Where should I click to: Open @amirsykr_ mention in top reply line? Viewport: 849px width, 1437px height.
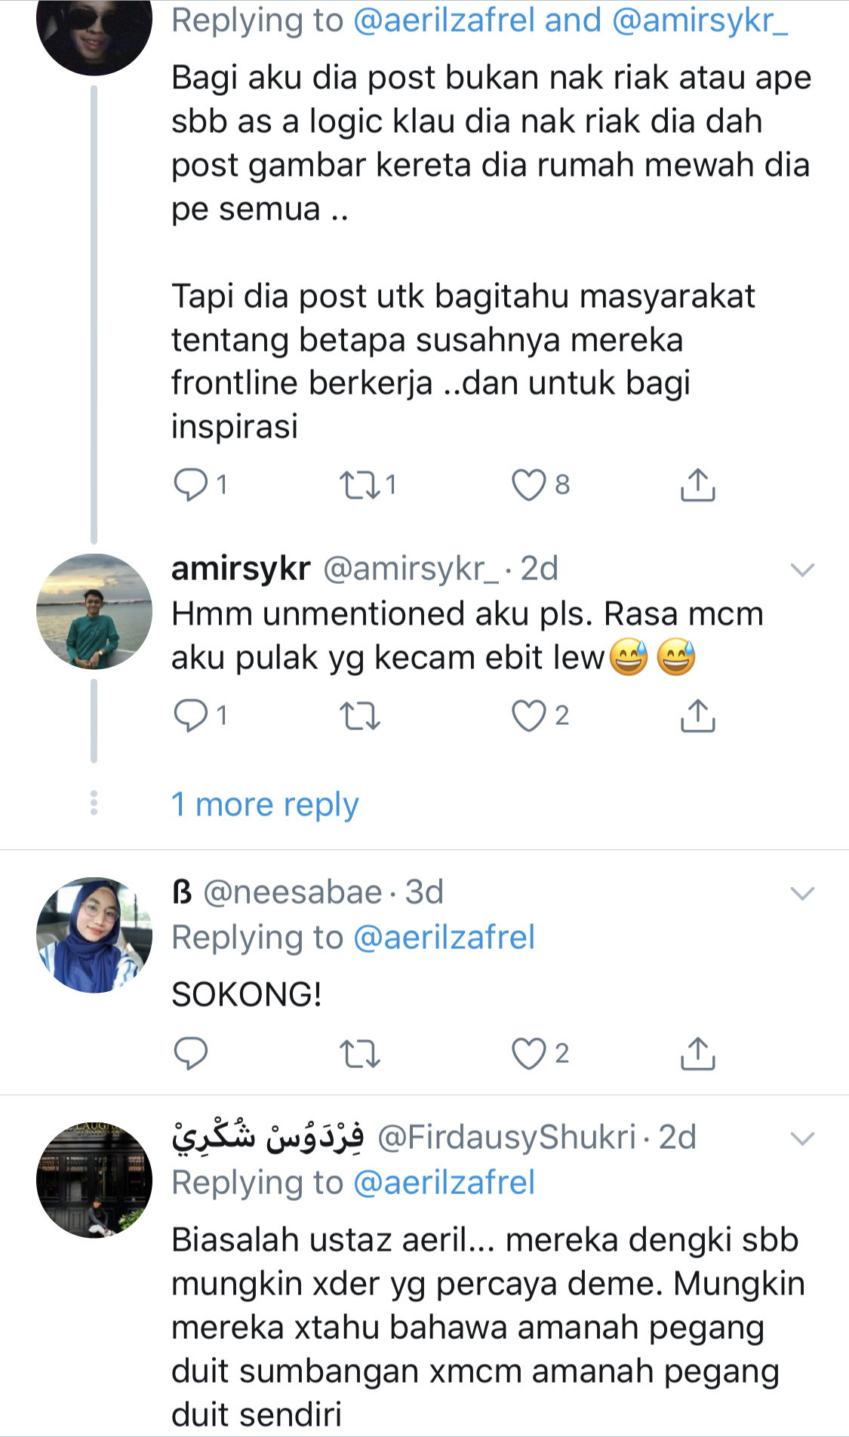coord(700,20)
